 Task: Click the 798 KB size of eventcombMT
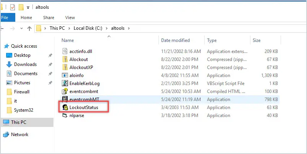[x=271, y=99]
